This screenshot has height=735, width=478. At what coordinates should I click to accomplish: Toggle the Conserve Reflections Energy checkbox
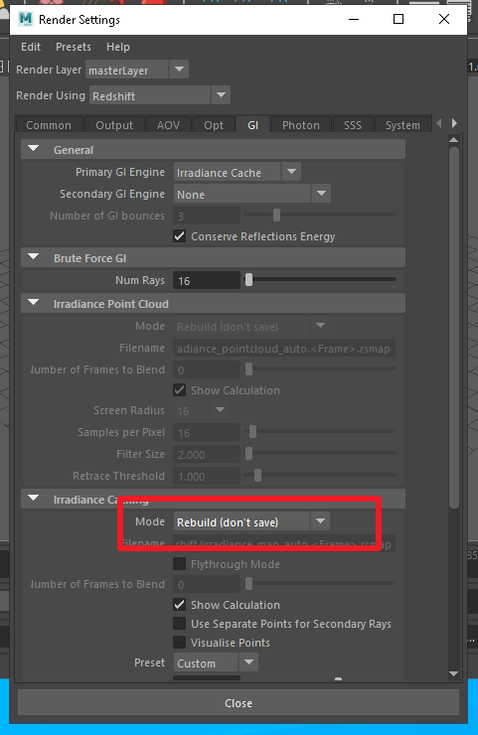[x=179, y=235]
